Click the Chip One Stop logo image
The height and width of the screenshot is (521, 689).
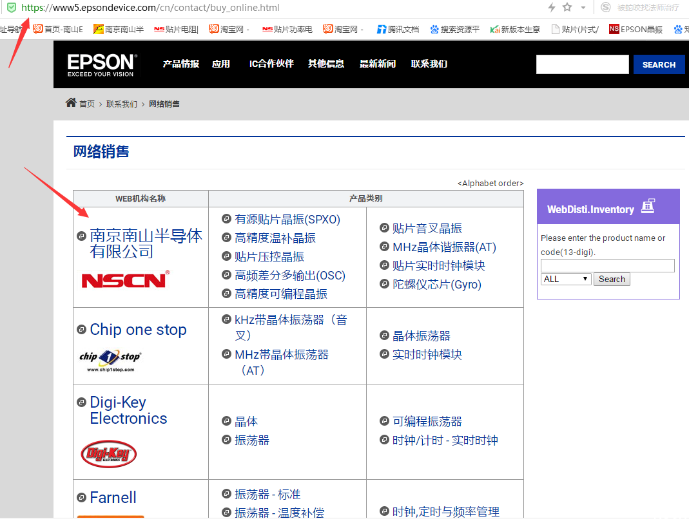(x=110, y=359)
